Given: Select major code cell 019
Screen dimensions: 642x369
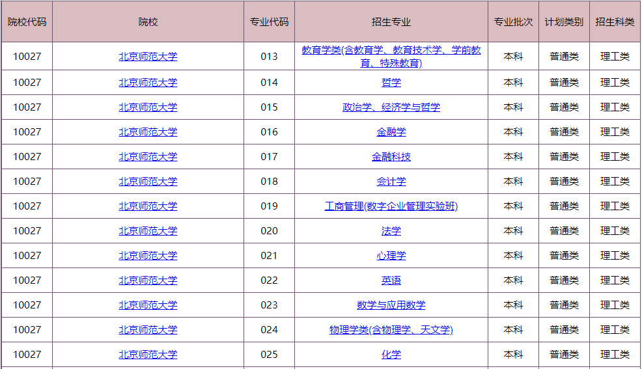Looking at the screenshot, I should tap(269, 206).
